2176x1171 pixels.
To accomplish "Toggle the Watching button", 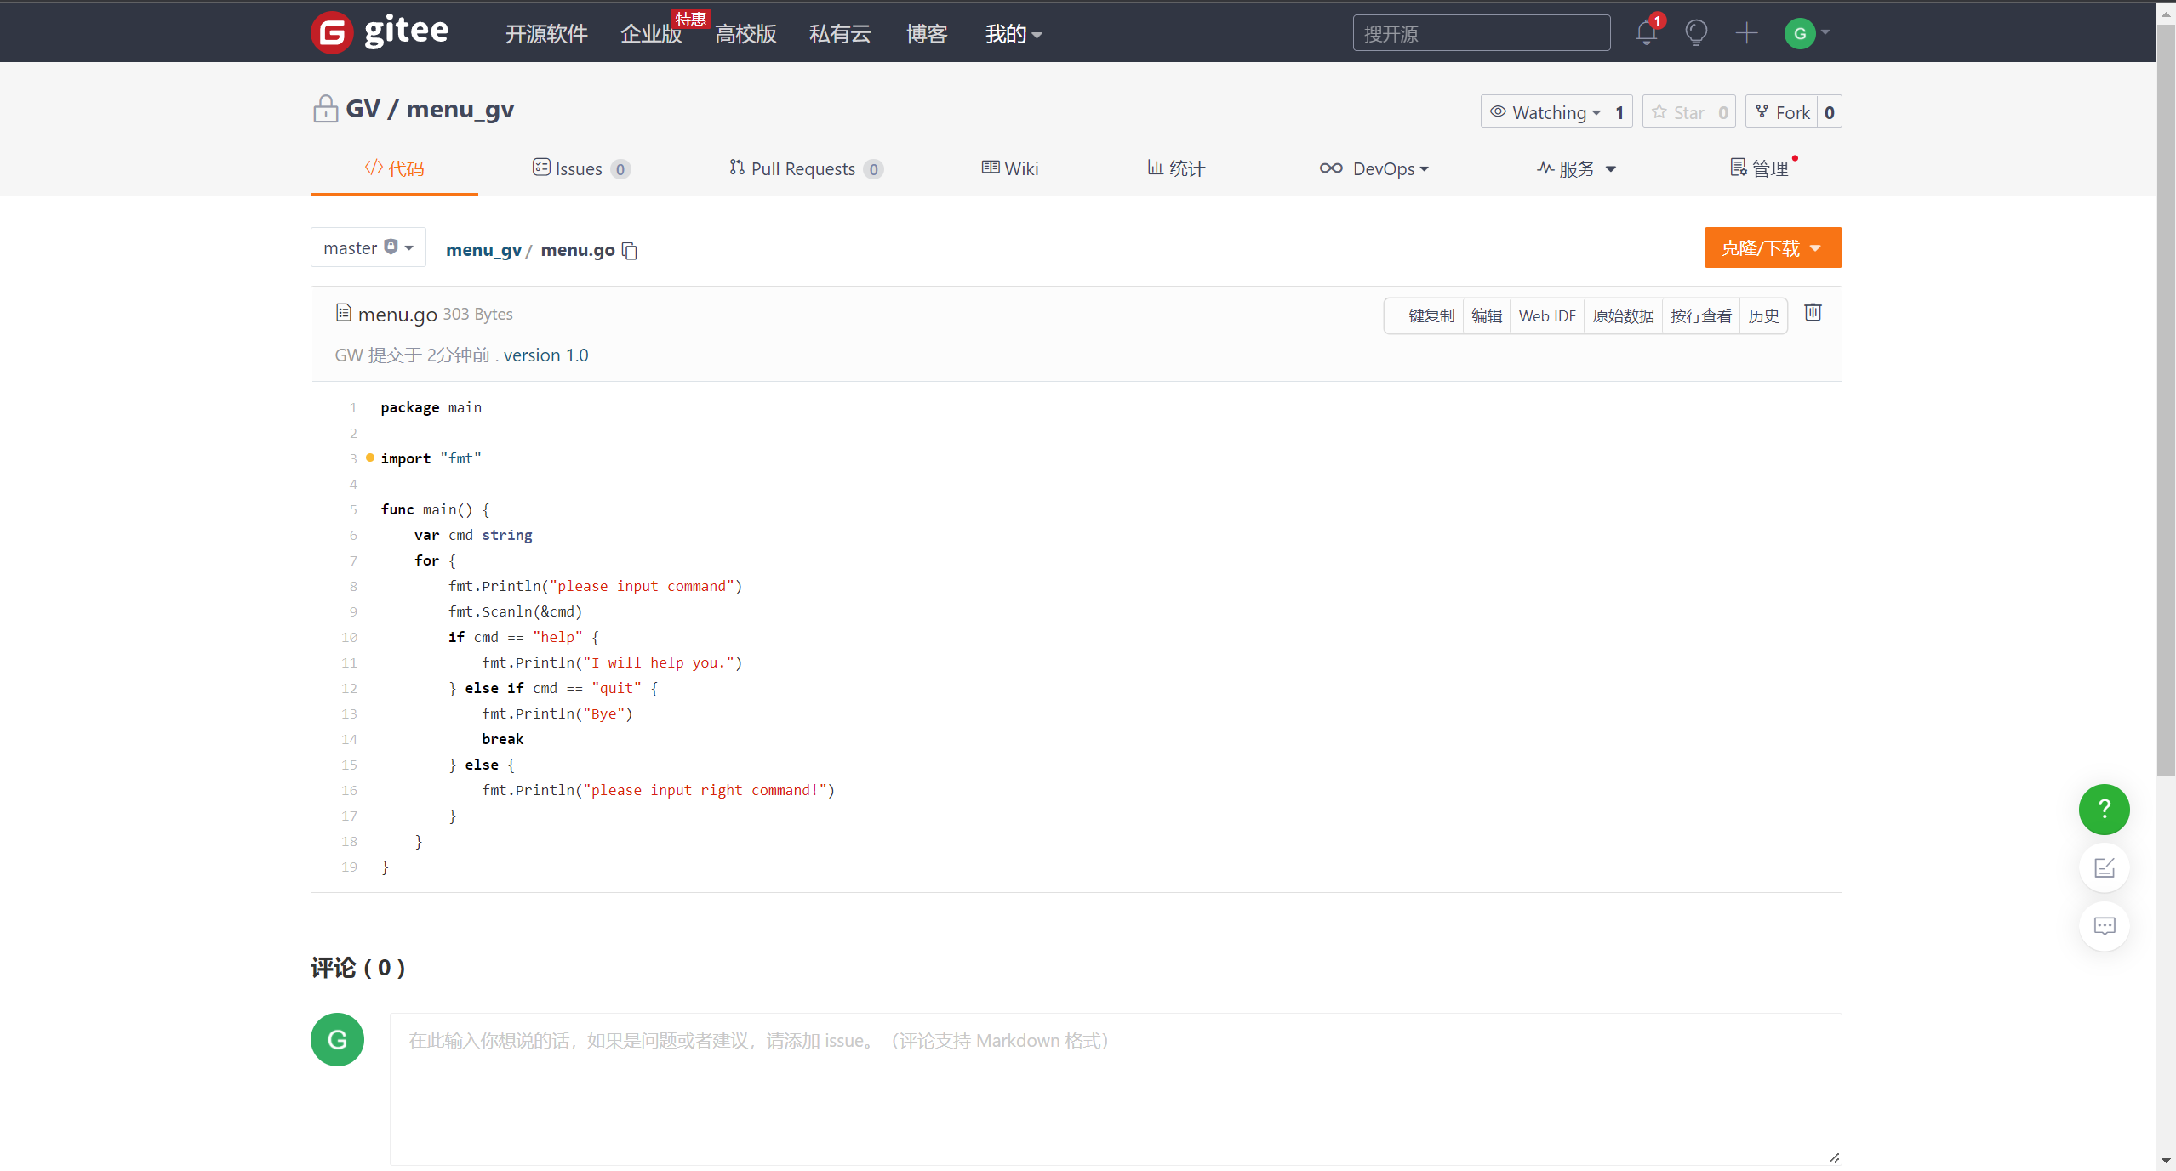I will [1545, 112].
